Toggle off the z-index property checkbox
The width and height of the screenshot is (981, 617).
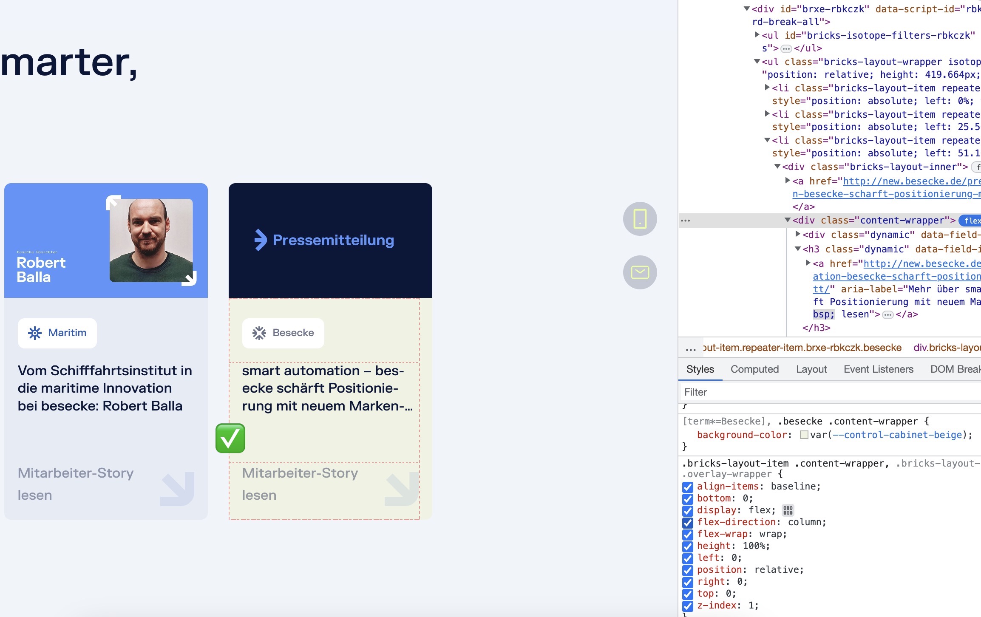click(688, 606)
